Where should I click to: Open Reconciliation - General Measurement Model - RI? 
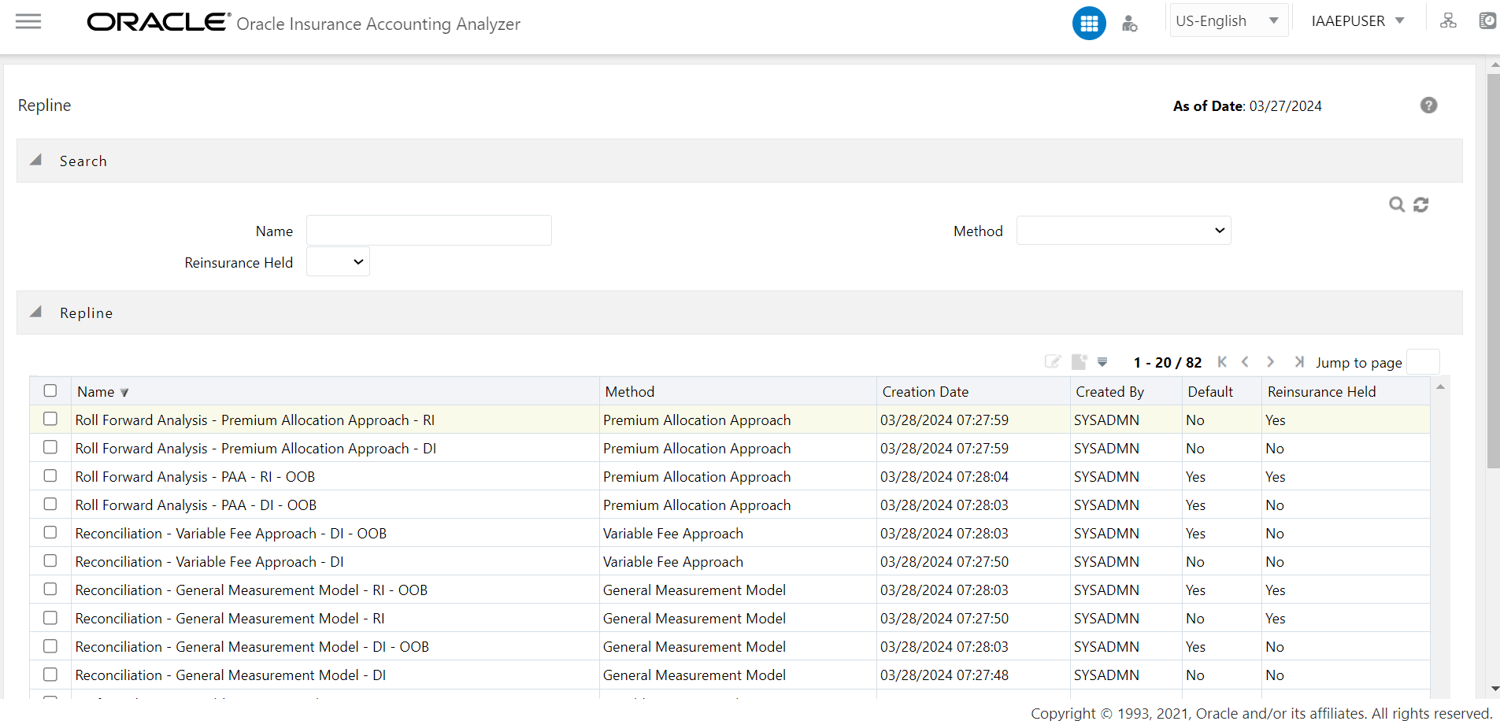pos(230,619)
